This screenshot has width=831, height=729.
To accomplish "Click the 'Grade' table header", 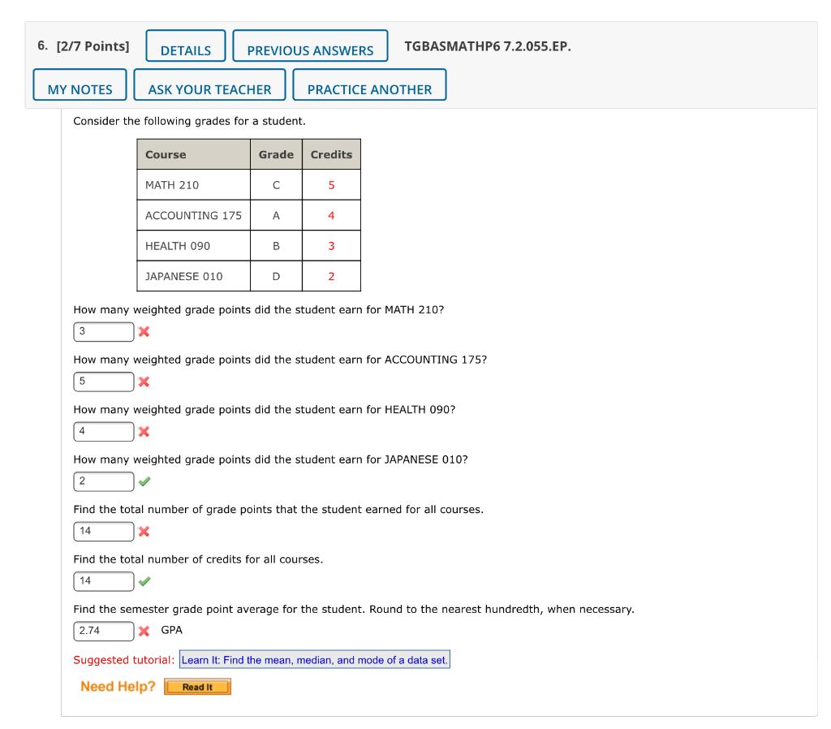I will pyautogui.click(x=276, y=154).
